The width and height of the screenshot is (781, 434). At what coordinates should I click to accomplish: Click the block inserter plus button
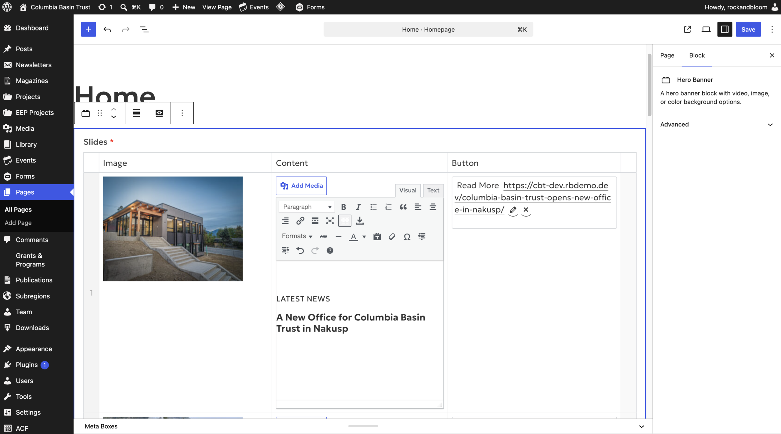click(x=88, y=29)
